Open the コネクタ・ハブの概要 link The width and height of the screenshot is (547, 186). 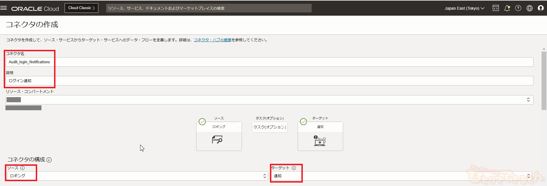pyautogui.click(x=212, y=40)
